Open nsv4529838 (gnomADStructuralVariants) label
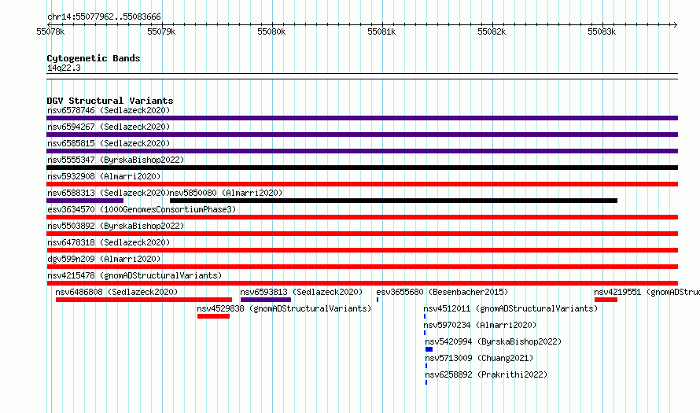 coord(284,308)
